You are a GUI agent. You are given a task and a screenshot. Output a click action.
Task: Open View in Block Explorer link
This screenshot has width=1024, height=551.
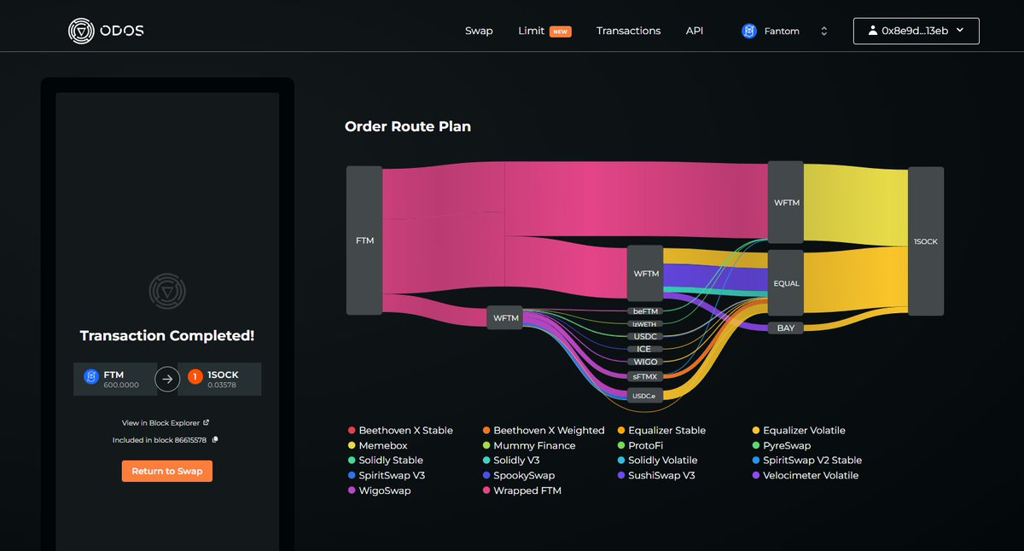pyautogui.click(x=166, y=422)
